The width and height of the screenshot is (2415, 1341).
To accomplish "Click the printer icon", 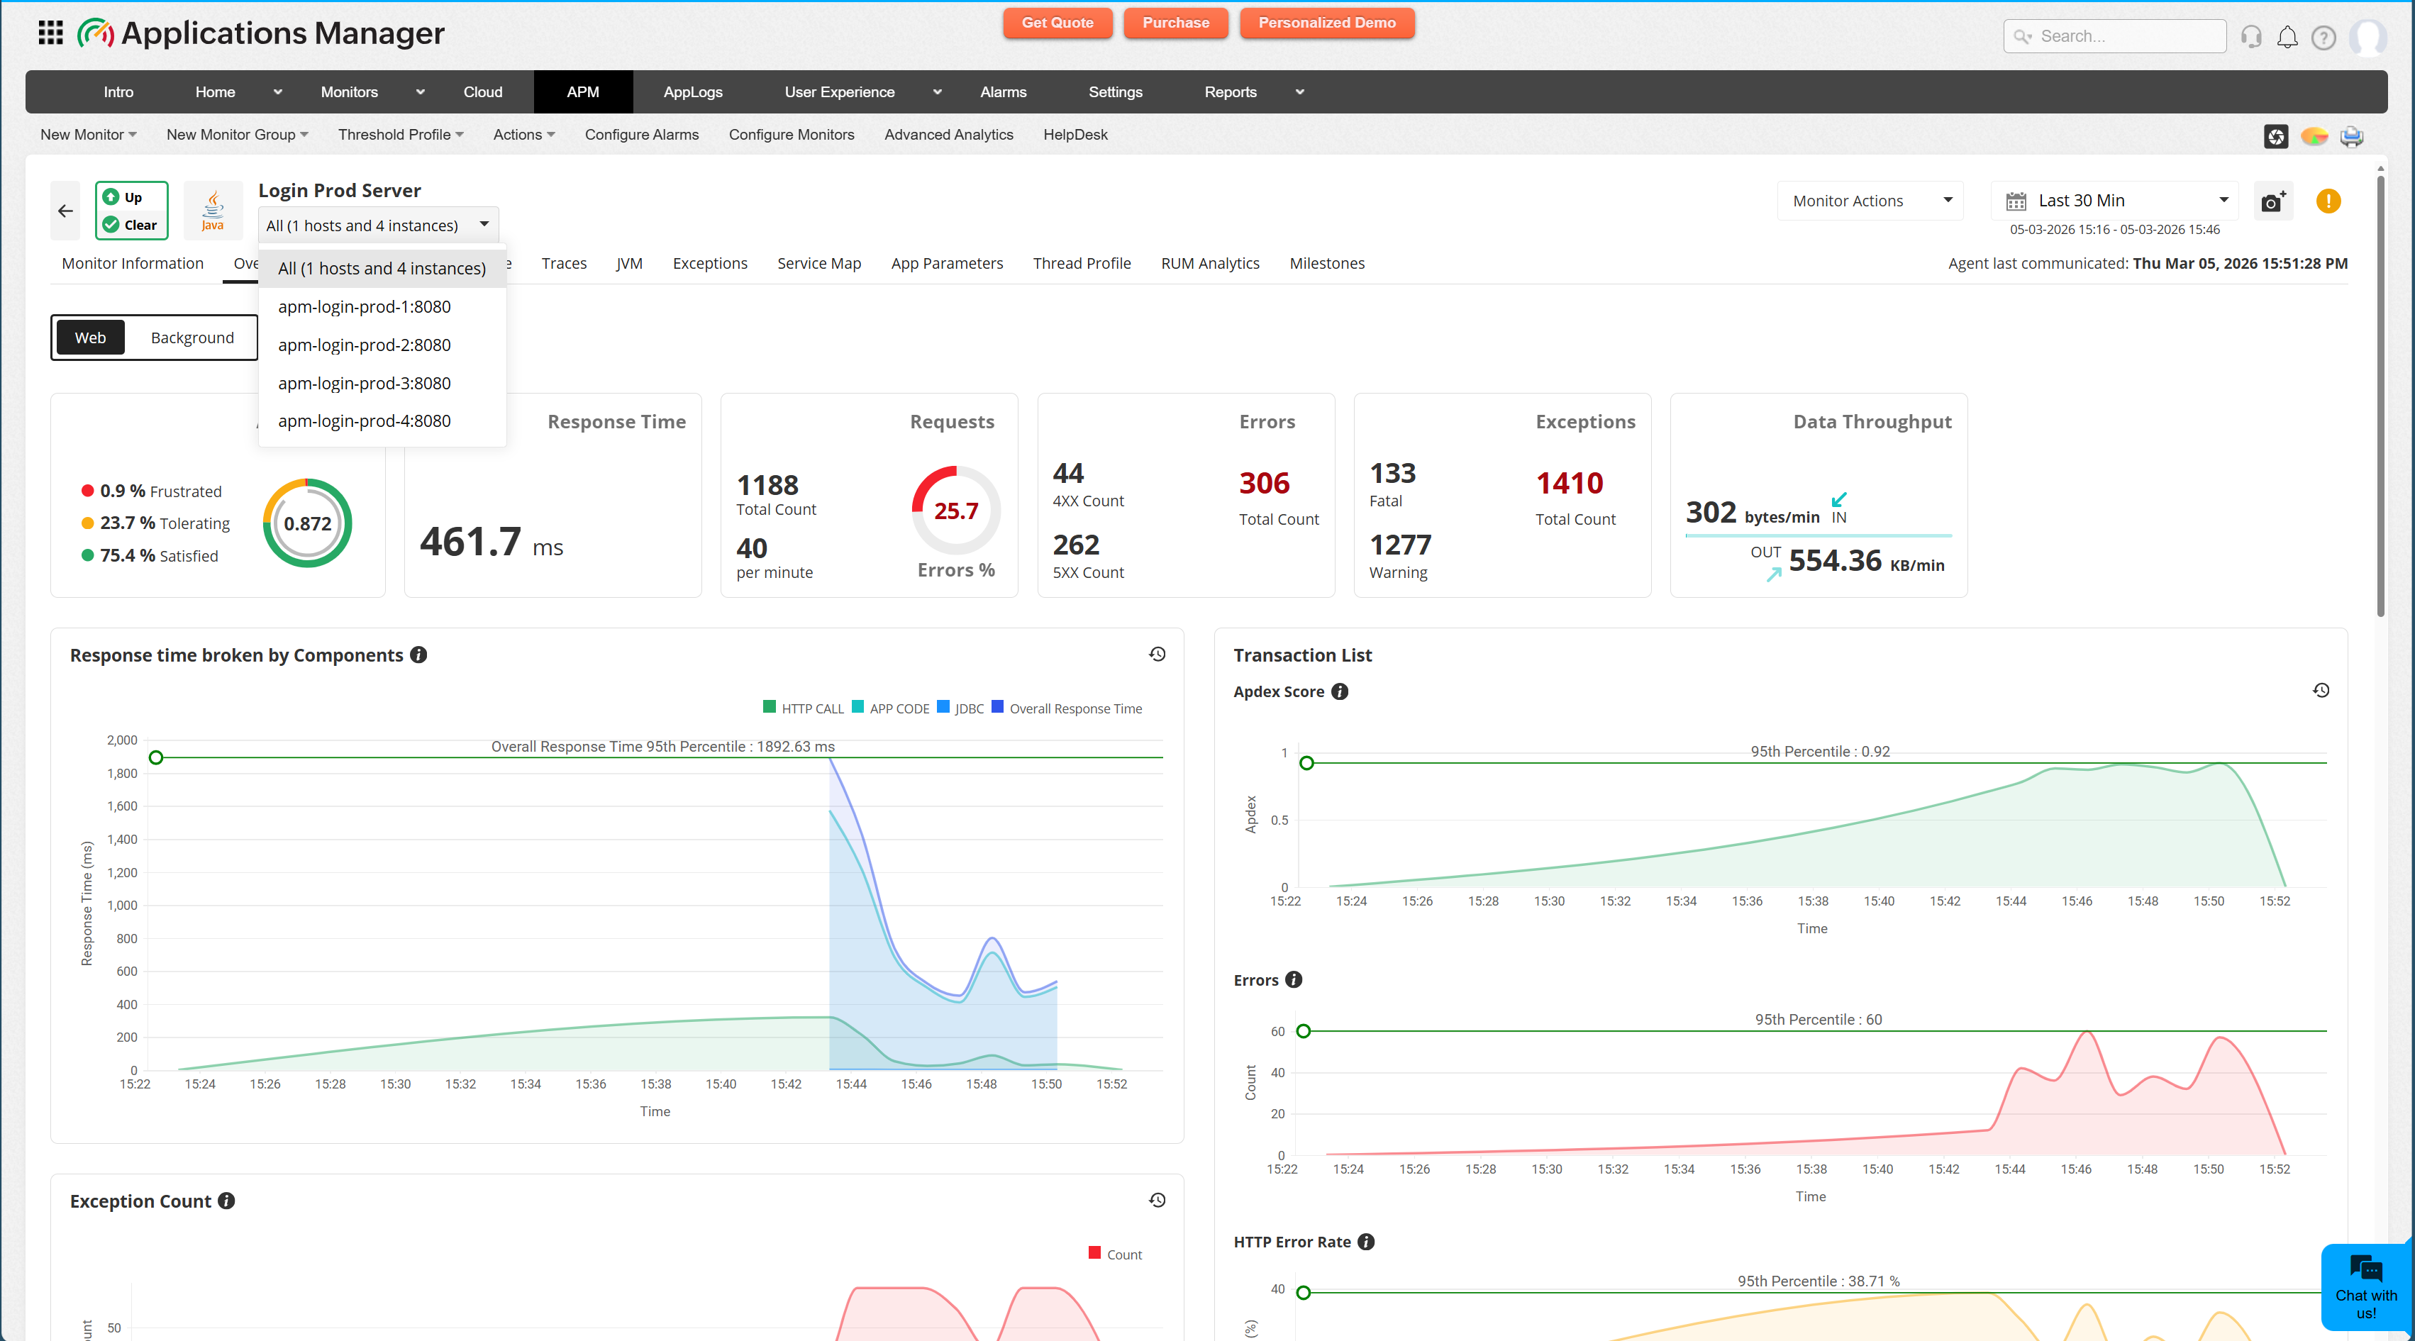I will (2351, 136).
